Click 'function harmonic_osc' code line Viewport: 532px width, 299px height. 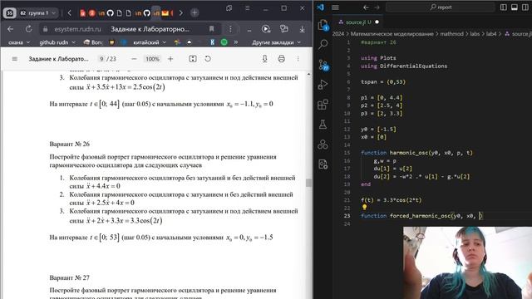[416, 153]
